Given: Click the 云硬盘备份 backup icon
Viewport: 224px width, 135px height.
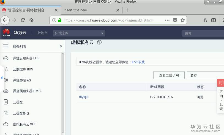Looking at the screenshot, I should point(6,113).
